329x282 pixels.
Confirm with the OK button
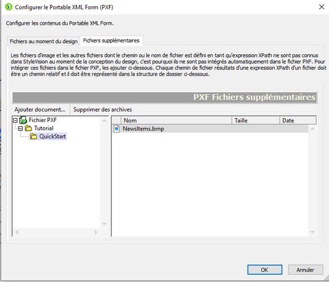pyautogui.click(x=265, y=270)
